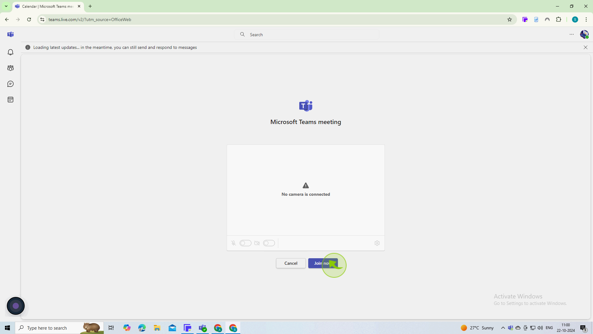
Task: Click the taskbar search box
Action: coord(59,328)
